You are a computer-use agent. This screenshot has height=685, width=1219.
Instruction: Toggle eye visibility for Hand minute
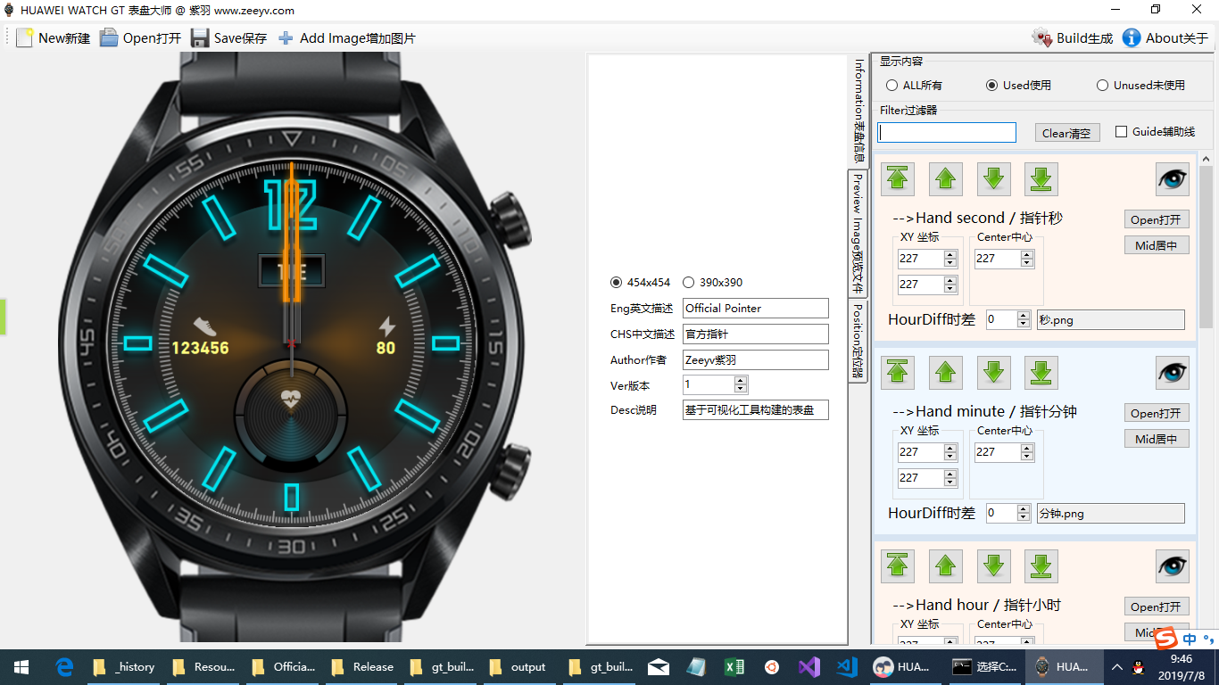pyautogui.click(x=1173, y=373)
